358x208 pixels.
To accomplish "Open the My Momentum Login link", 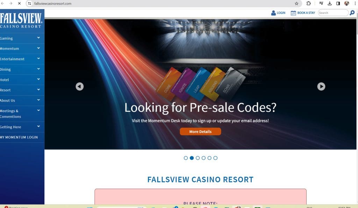I will pyautogui.click(x=19, y=137).
